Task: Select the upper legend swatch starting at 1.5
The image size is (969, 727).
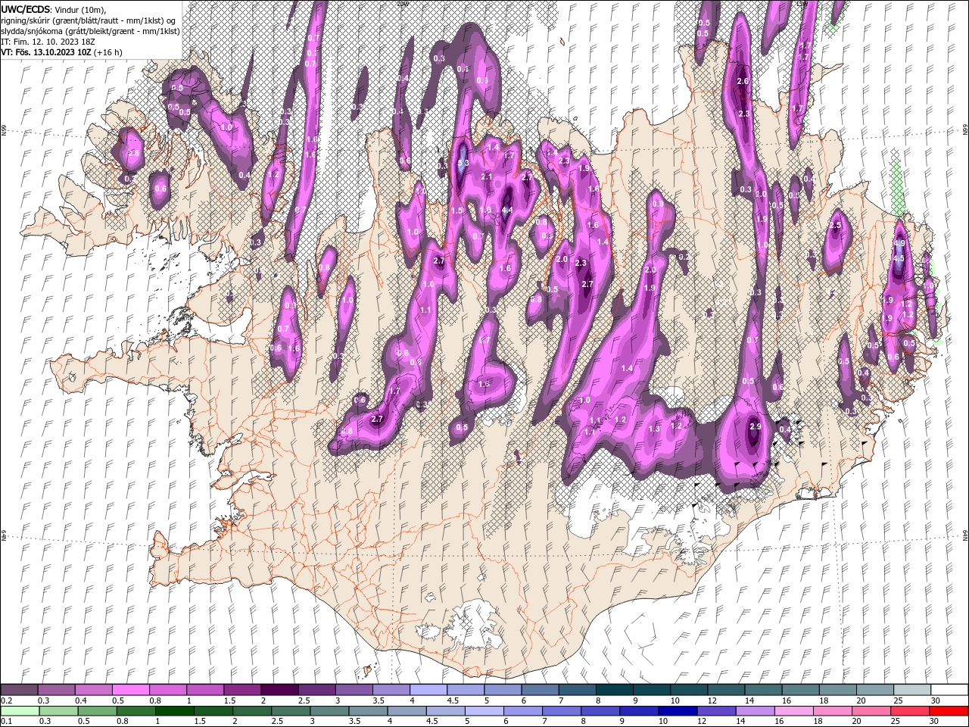Action: point(241,690)
